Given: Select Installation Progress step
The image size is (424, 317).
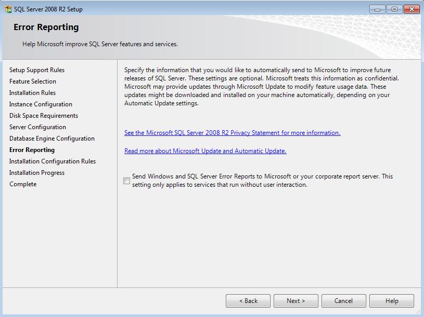Looking at the screenshot, I should tap(37, 173).
